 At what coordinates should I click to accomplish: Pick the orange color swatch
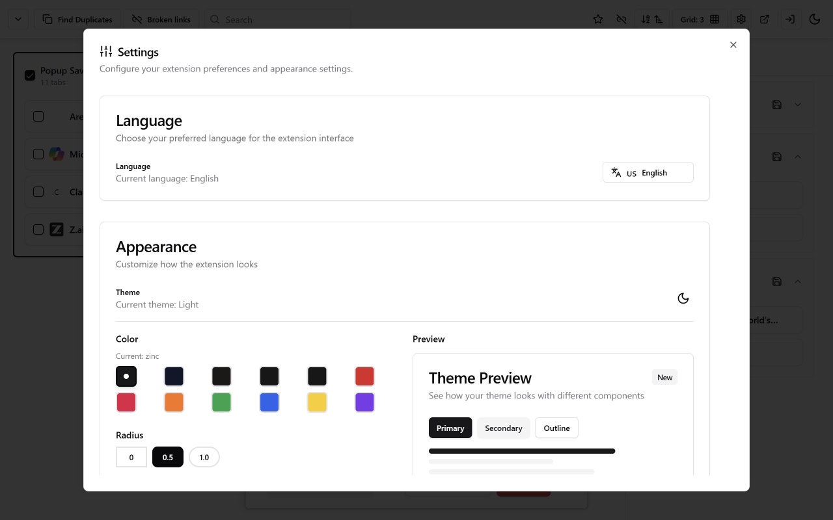point(174,402)
